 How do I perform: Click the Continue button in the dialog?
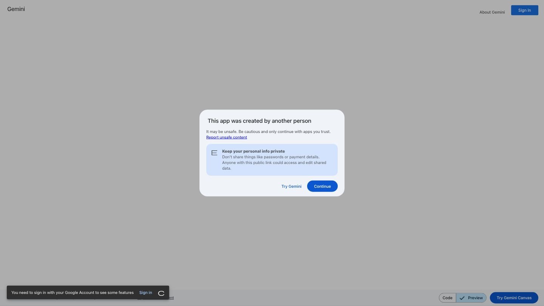pyautogui.click(x=322, y=186)
